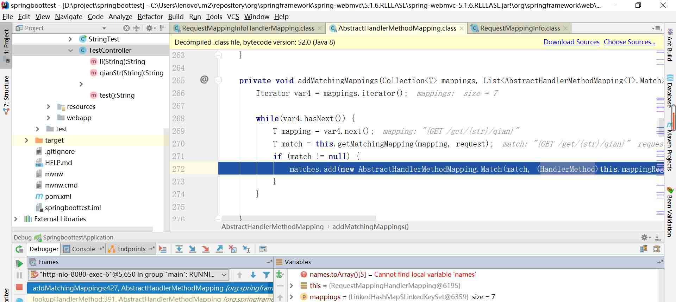
Task: Click the Scroll from Source target icon
Action: pos(126,28)
